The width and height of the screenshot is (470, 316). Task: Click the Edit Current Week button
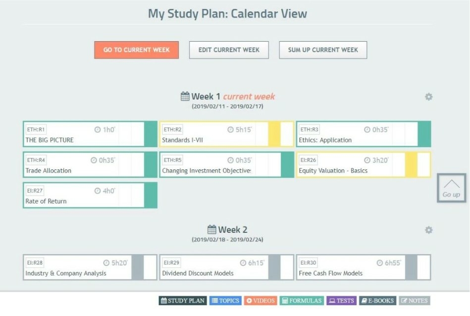coord(229,50)
